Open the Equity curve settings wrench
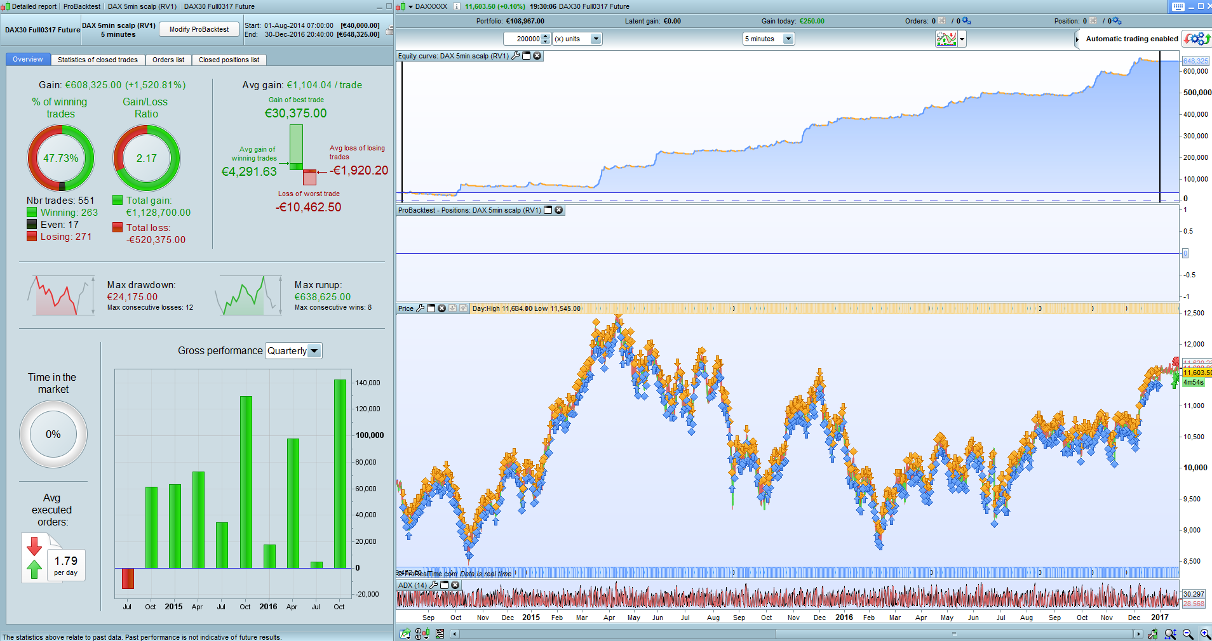The image size is (1212, 641). coord(516,56)
